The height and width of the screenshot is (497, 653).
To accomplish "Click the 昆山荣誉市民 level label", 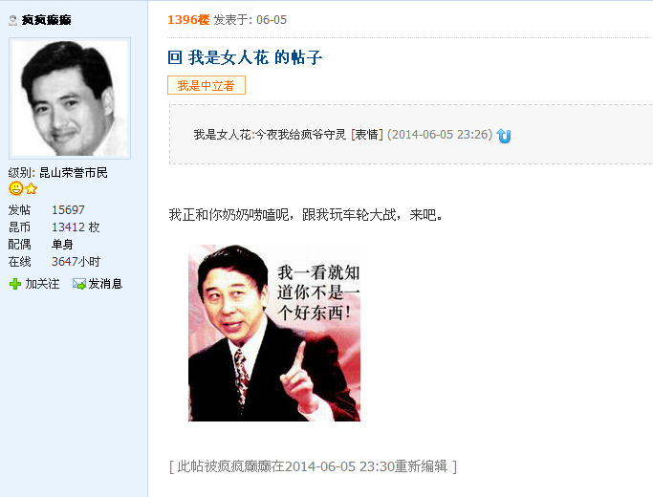I will (74, 172).
